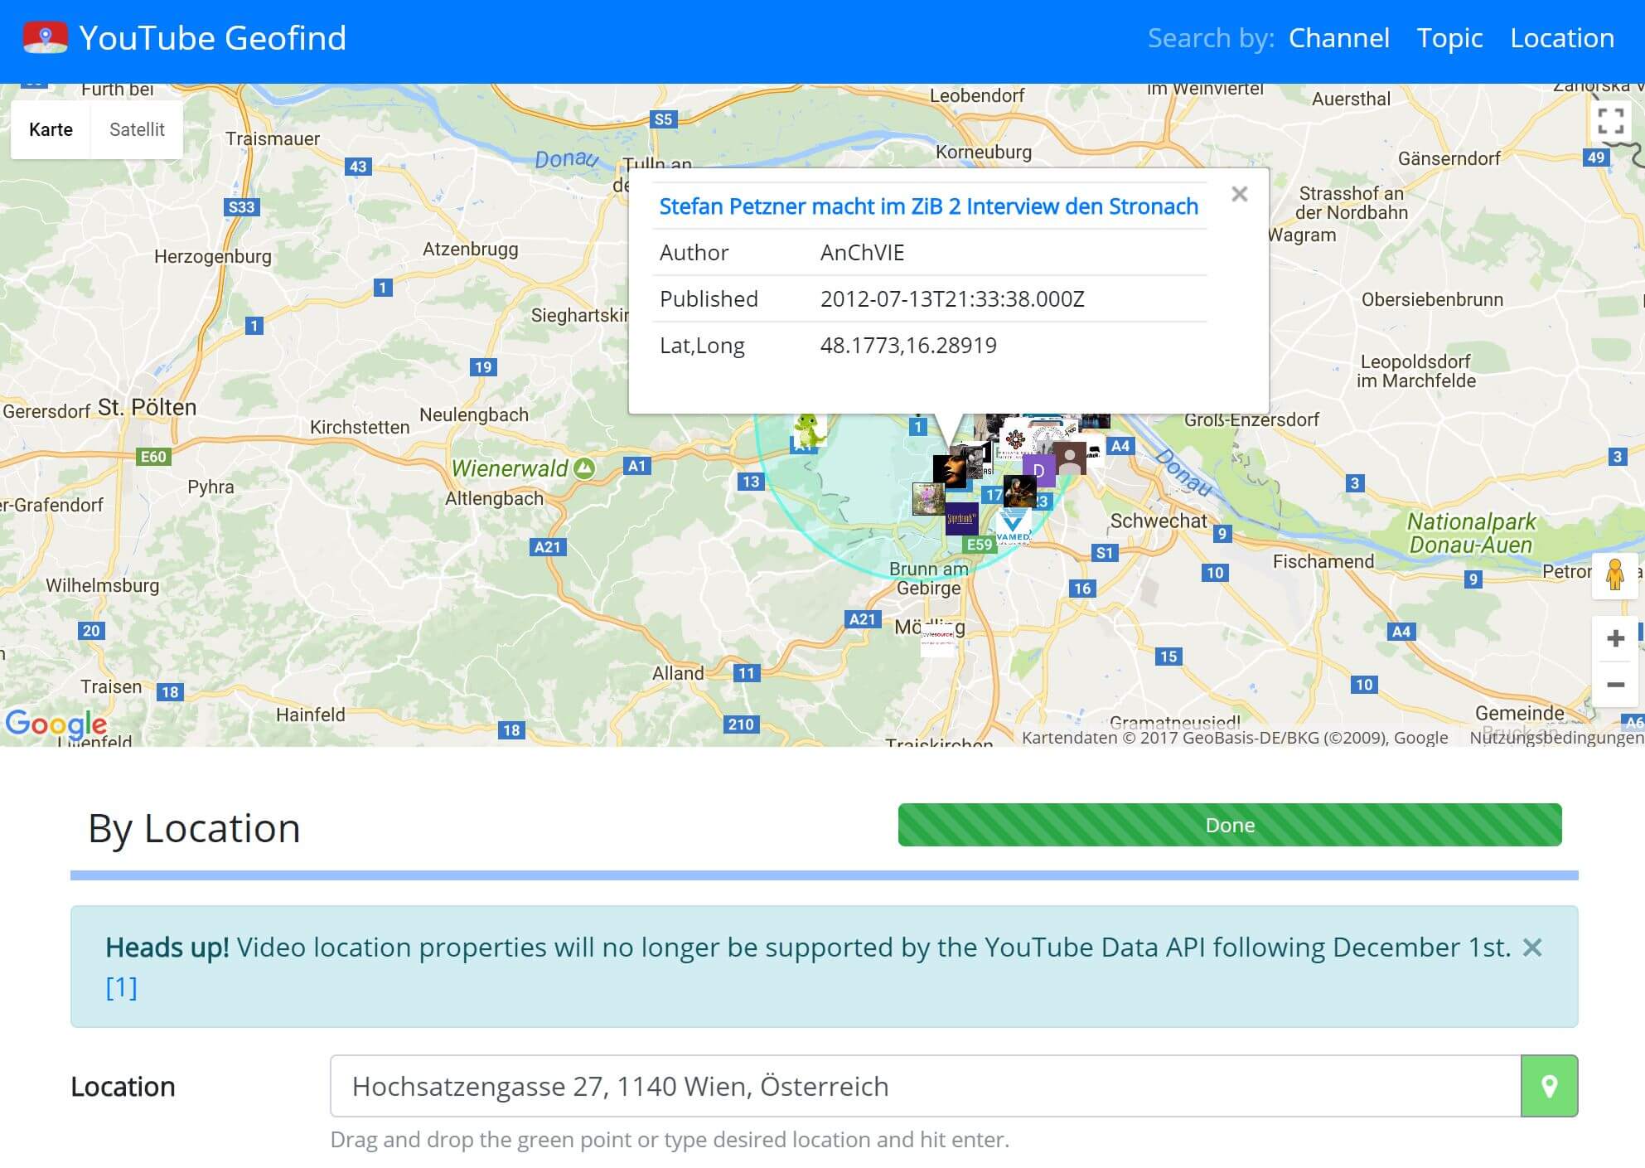The width and height of the screenshot is (1645, 1168).
Task: Open the [1] reference link
Action: pos(121,987)
